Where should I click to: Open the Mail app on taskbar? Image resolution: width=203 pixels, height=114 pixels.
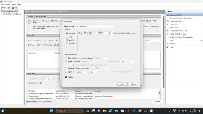pyautogui.click(x=116, y=111)
